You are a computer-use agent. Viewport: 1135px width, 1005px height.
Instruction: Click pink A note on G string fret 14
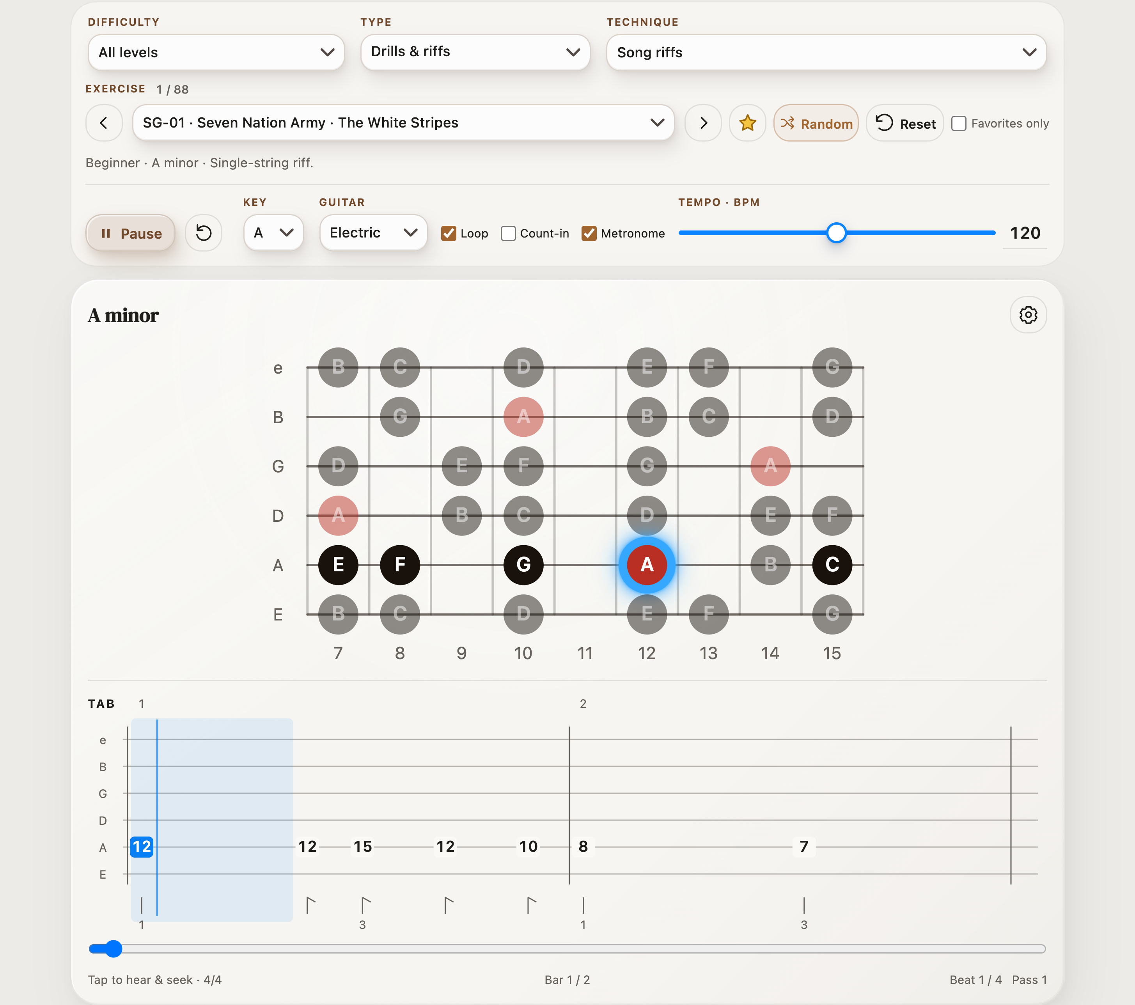tap(770, 466)
